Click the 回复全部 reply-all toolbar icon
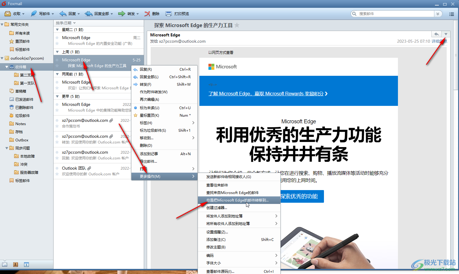The image size is (459, 274). click(88, 14)
